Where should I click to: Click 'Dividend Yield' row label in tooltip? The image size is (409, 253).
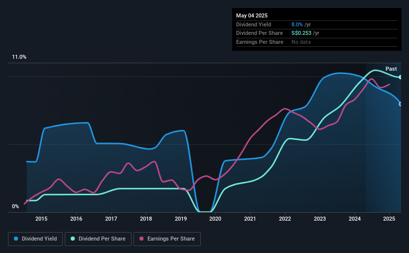254,24
